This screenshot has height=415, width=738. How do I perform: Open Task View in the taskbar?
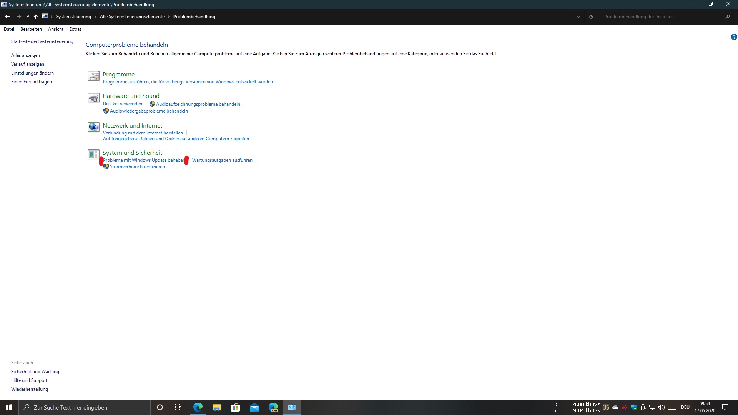178,407
